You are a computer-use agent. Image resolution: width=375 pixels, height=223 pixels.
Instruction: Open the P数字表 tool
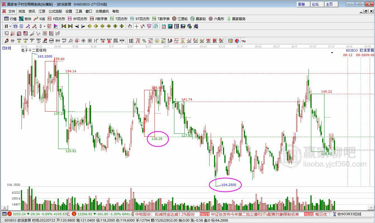click(x=99, y=19)
